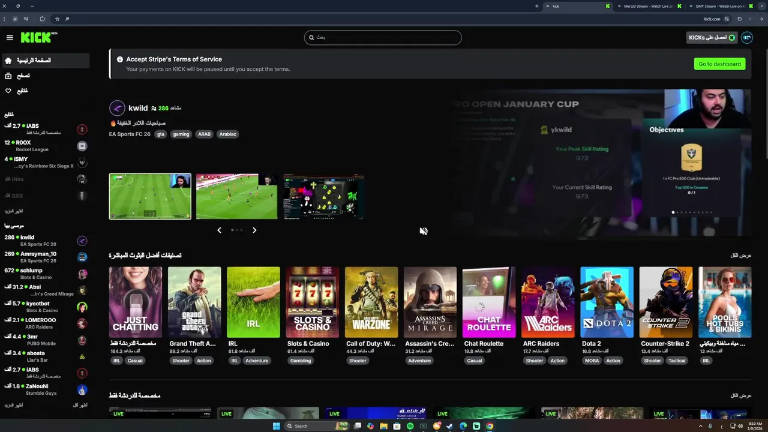Open ZaNouNi Stumble Guys channel
The image size is (768, 432).
(x=45, y=389)
